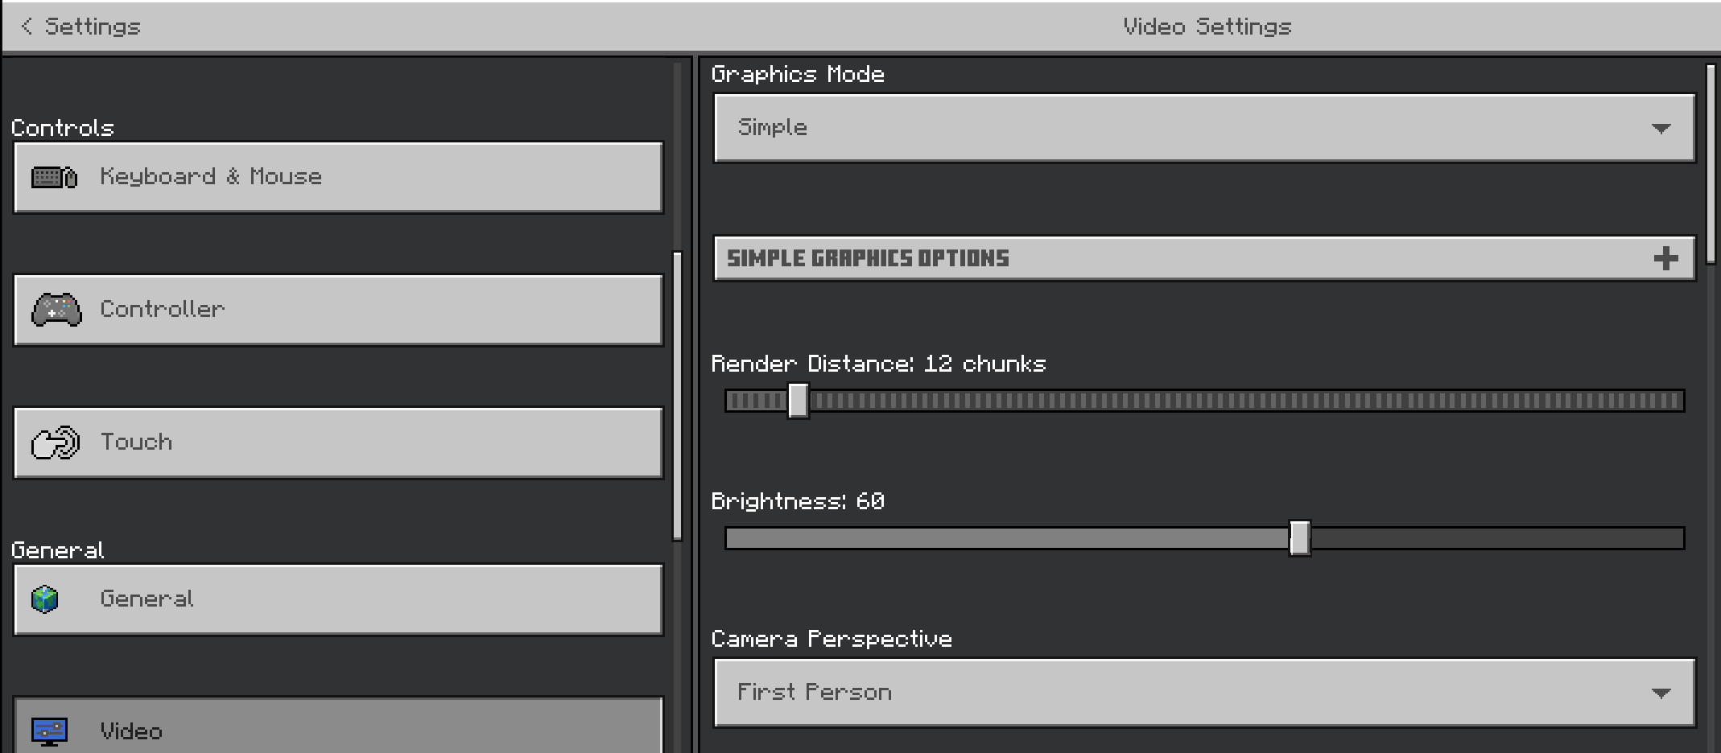Open the General settings tab

coord(338,599)
